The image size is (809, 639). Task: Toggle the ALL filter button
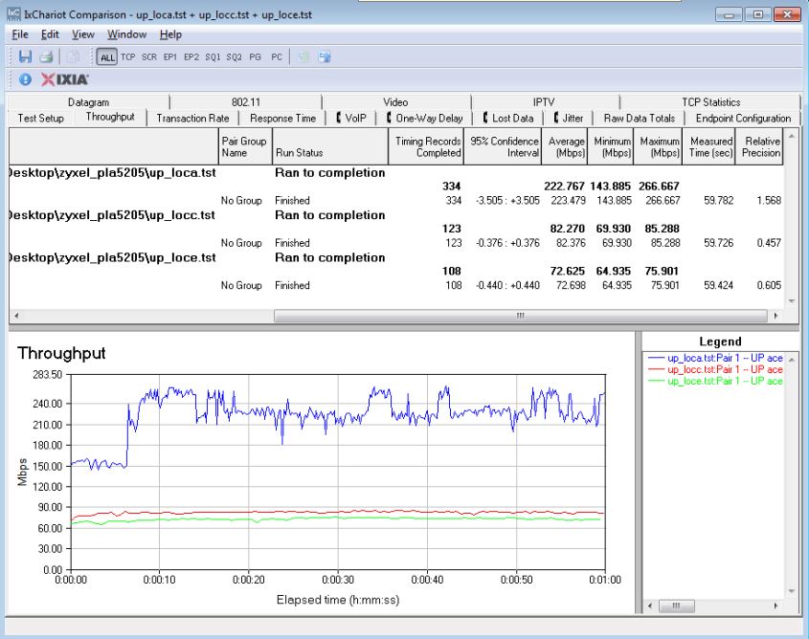point(107,57)
